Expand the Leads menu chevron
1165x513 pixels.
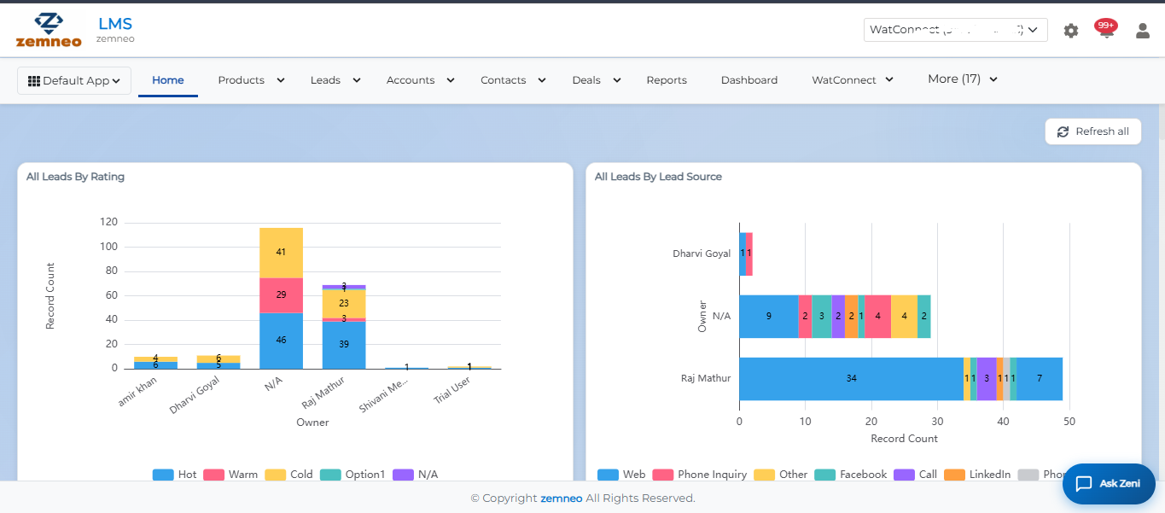click(x=357, y=80)
